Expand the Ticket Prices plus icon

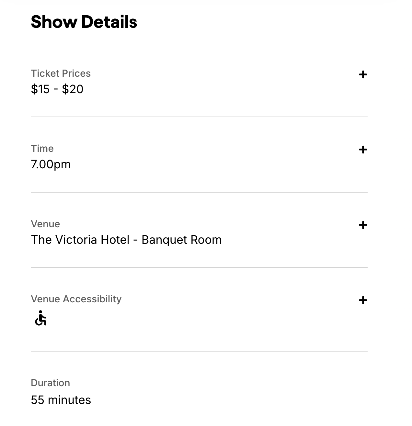tap(363, 75)
